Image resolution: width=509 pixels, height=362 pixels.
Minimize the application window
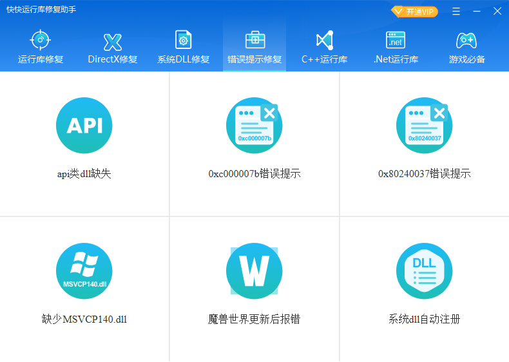pyautogui.click(x=477, y=12)
